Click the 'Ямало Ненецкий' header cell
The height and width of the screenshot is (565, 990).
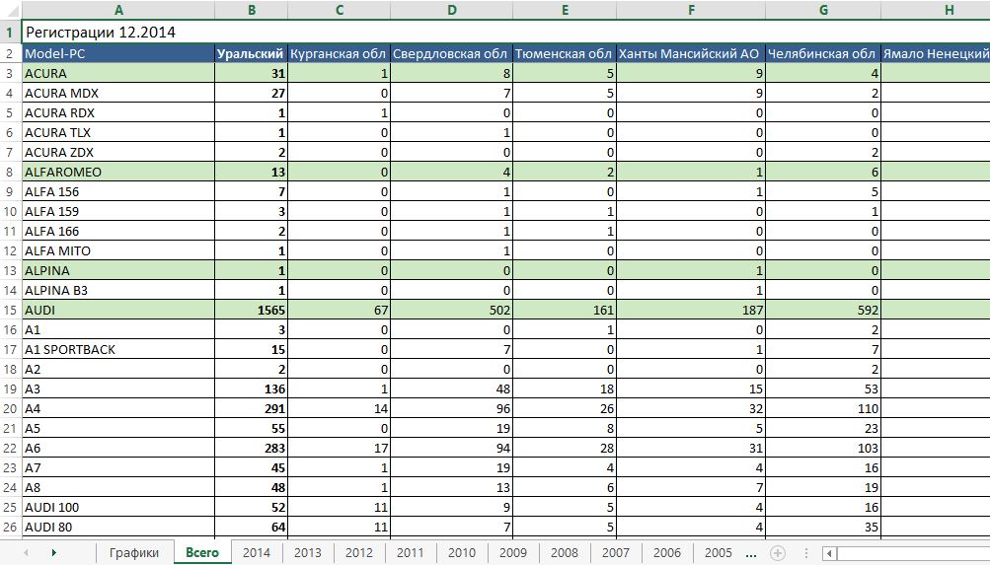click(936, 53)
